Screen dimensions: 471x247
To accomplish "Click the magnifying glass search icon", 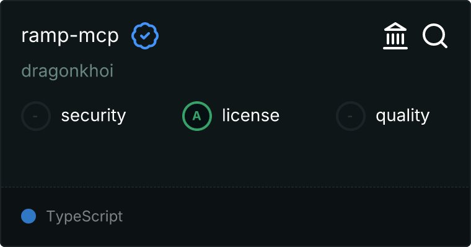I will tap(435, 36).
